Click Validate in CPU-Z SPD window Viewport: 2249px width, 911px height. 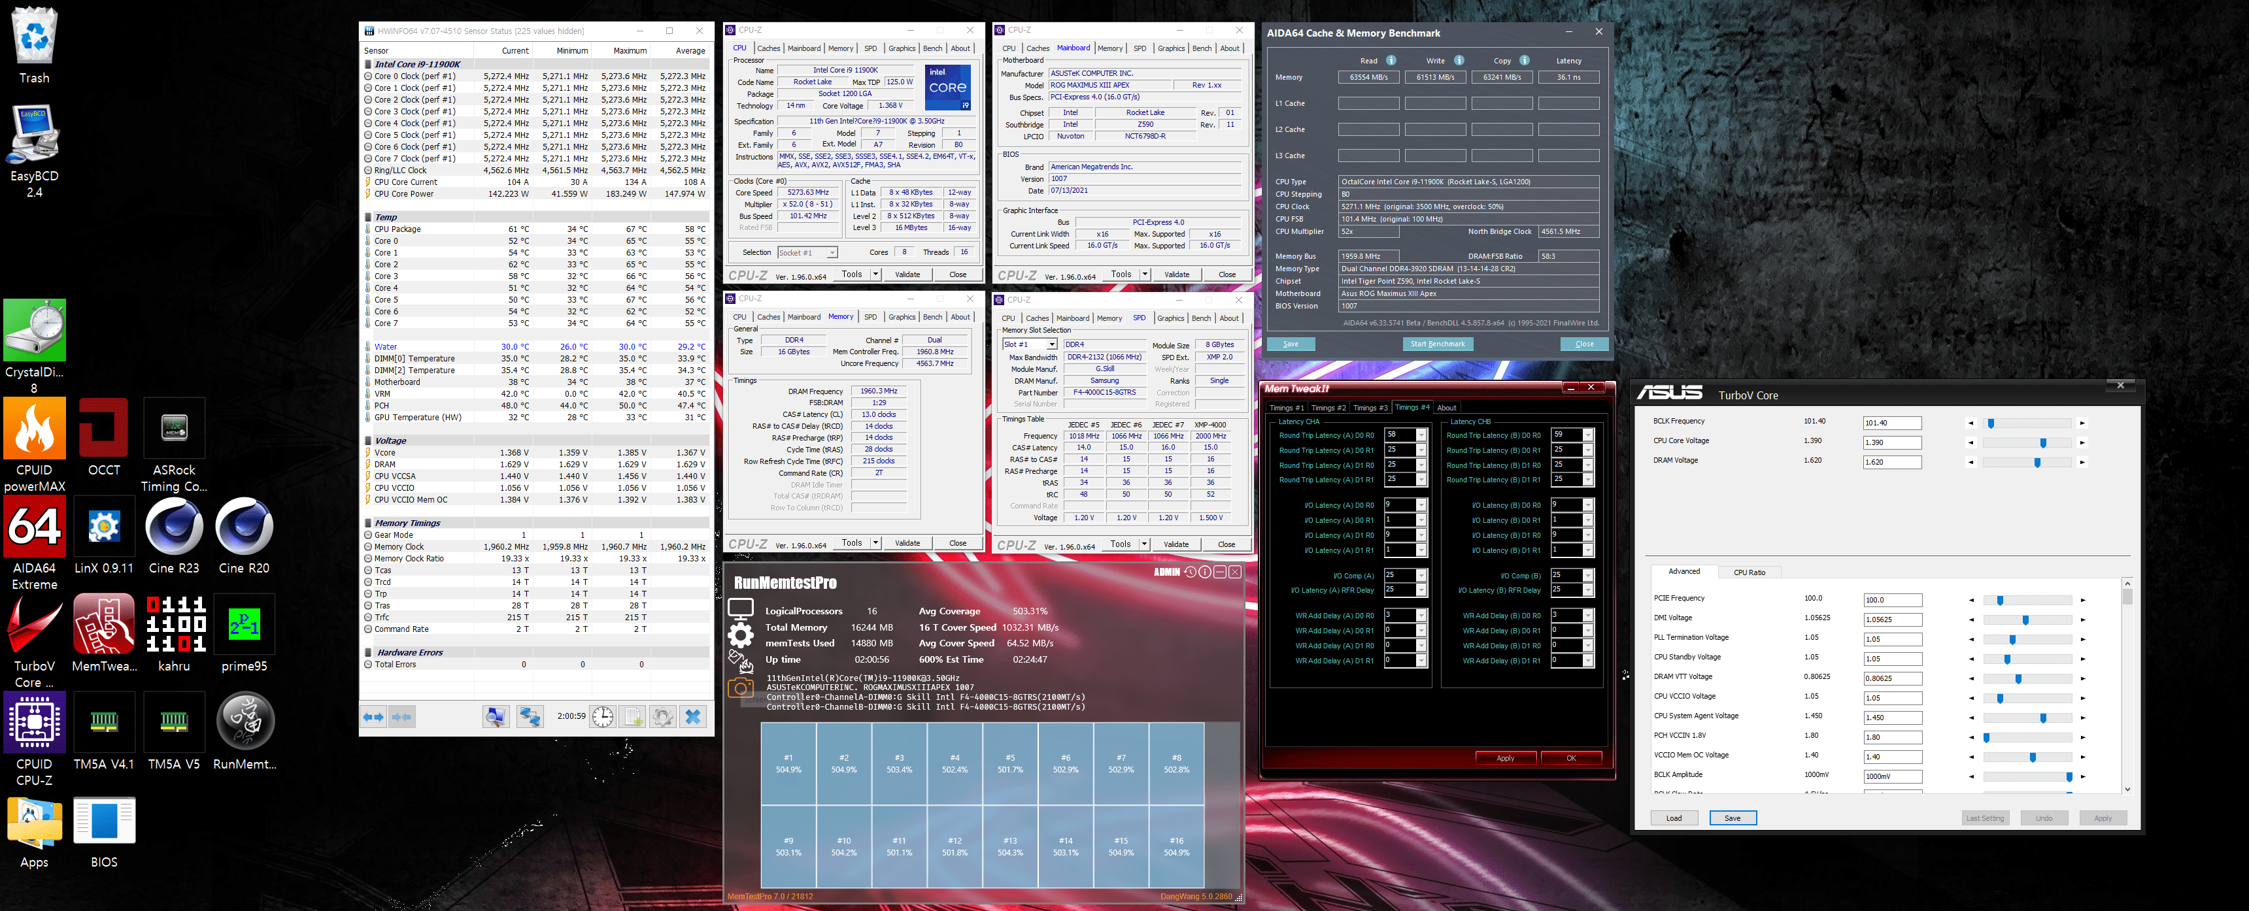(1175, 544)
